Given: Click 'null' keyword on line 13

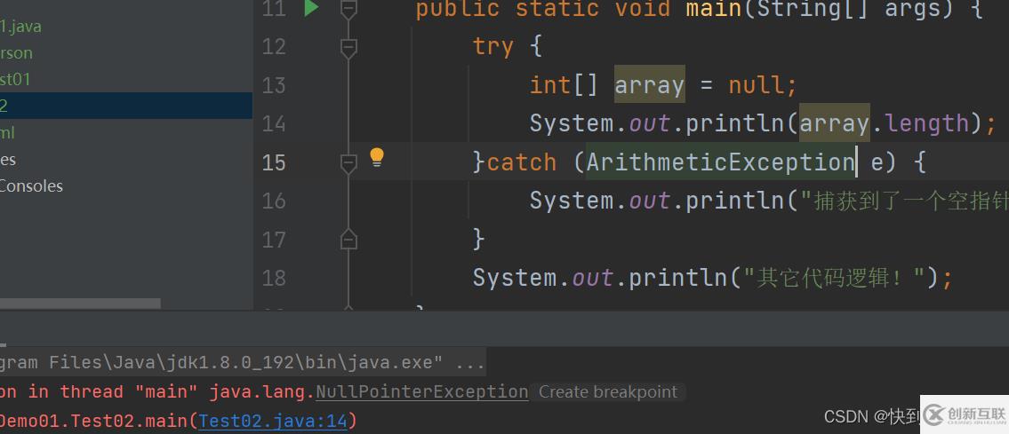Looking at the screenshot, I should point(757,84).
